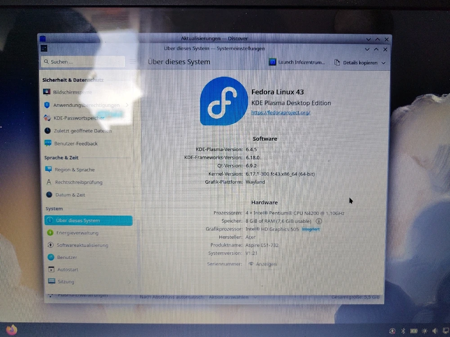This screenshot has height=337, width=450.
Task: Open Region & Sprache settings
Action: click(74, 170)
